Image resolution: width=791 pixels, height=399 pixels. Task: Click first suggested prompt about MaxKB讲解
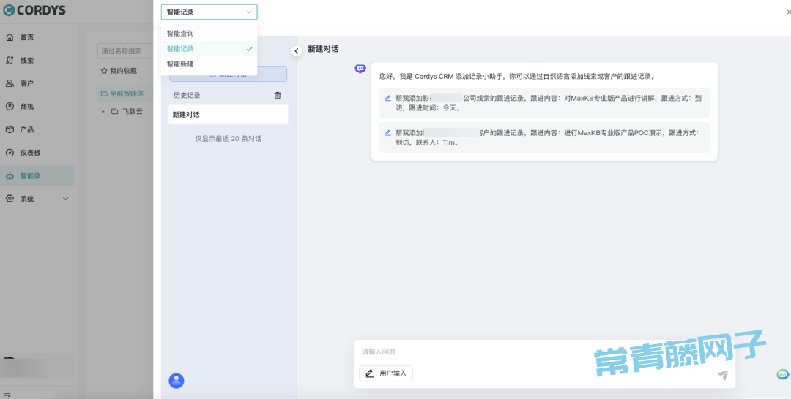543,102
